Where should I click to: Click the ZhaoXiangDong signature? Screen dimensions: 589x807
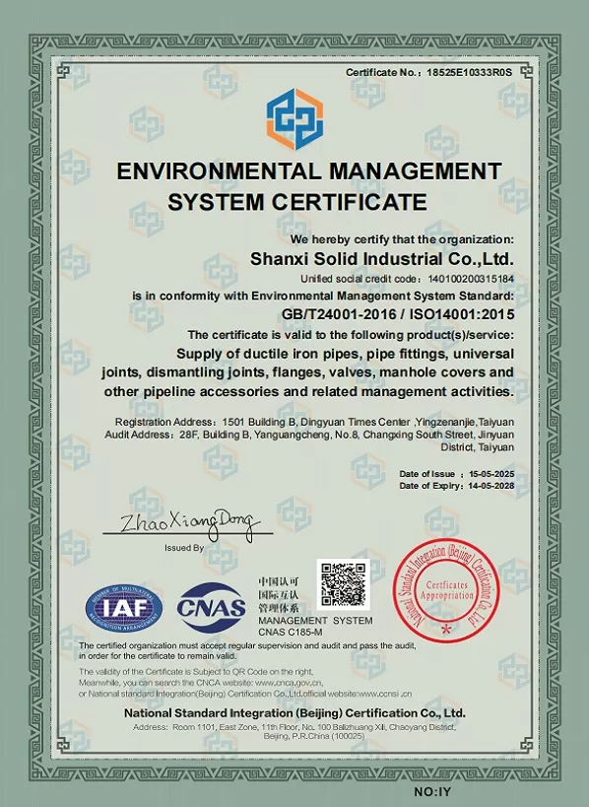point(188,524)
